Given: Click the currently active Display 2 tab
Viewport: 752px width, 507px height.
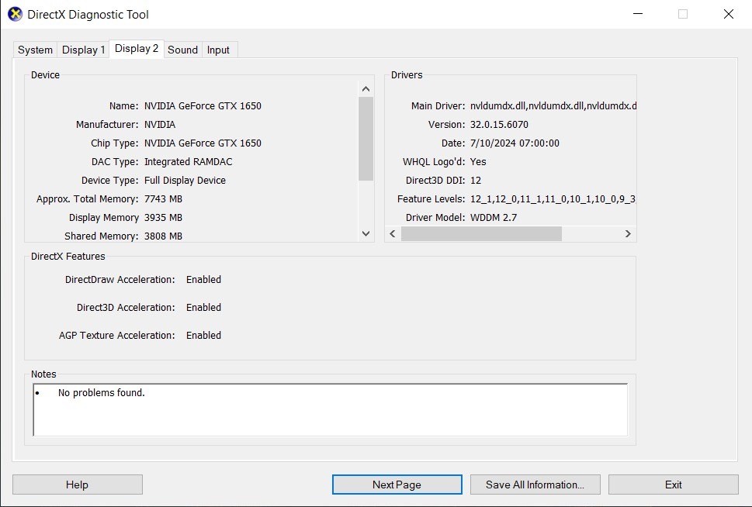Looking at the screenshot, I should click(x=136, y=47).
